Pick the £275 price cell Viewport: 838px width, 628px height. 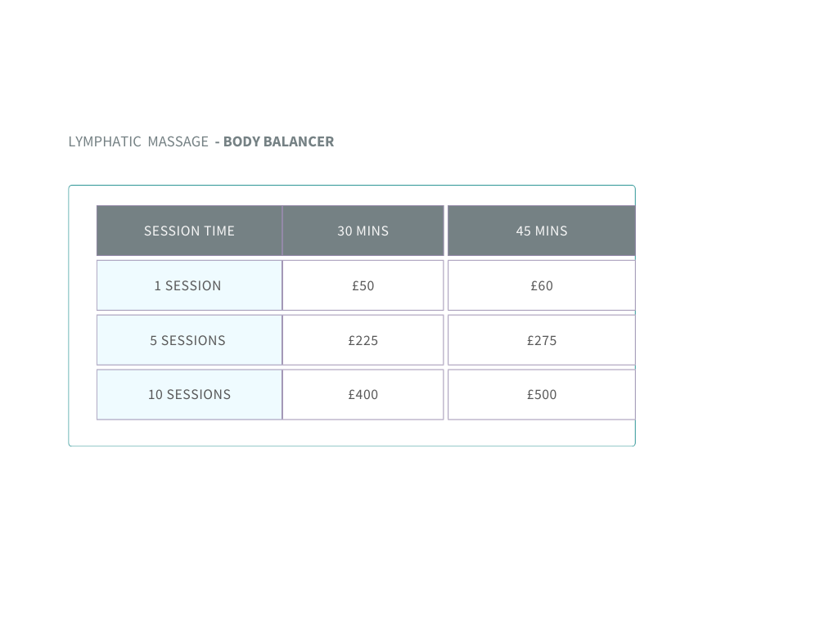coord(541,340)
